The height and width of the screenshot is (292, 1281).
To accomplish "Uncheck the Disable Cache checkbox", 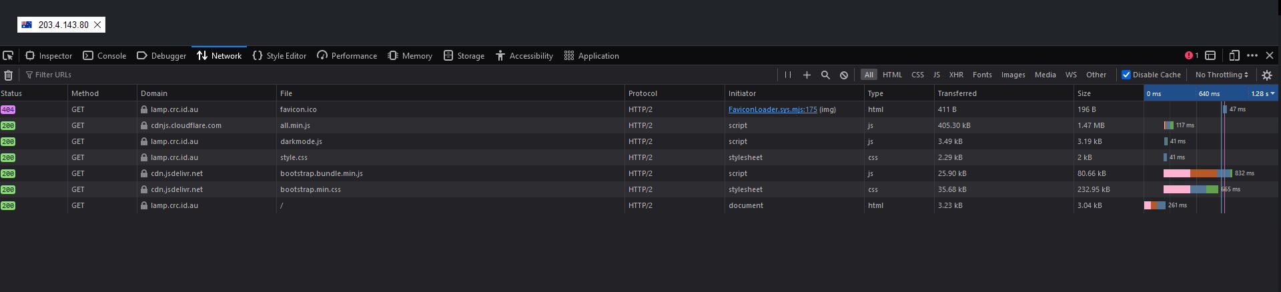I will (x=1126, y=75).
